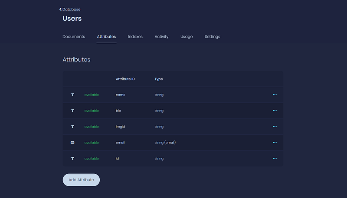Click the text type icon in bio row
Image resolution: width=347 pixels, height=198 pixels.
[72, 111]
